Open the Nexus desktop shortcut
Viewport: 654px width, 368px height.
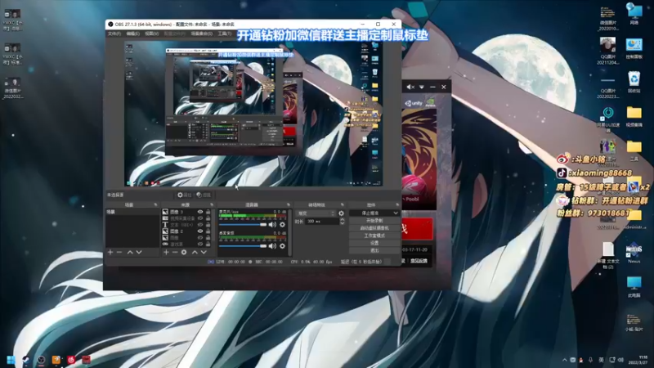pos(634,253)
